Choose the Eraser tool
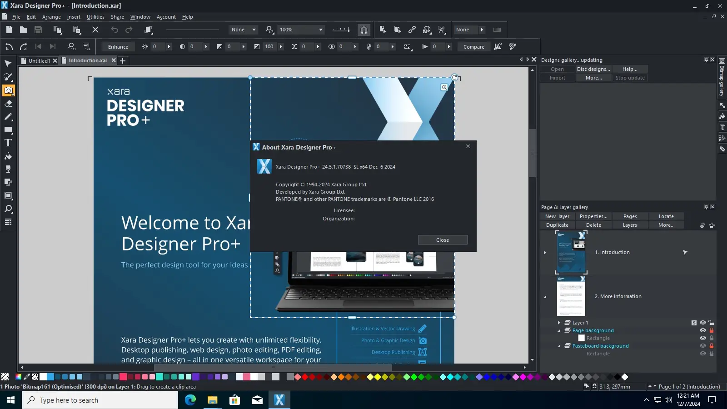 pyautogui.click(x=8, y=104)
